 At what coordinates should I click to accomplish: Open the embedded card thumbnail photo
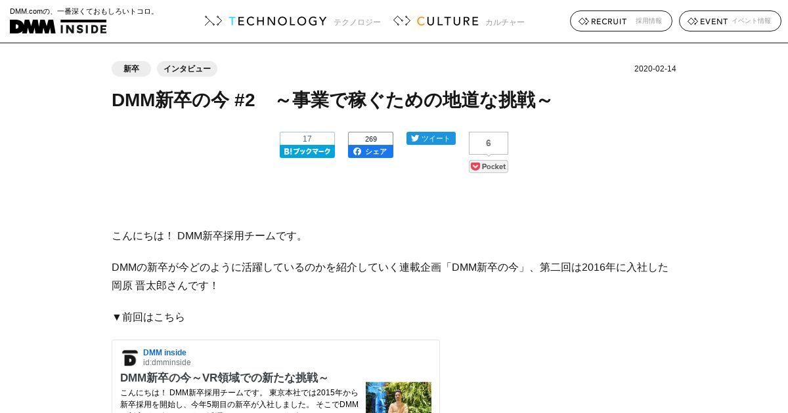[x=399, y=397]
